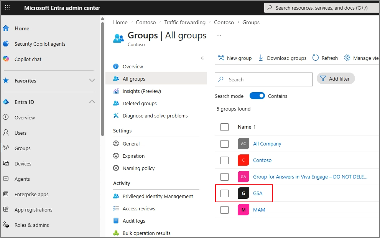Viewport: 380px width, 238px height.
Task: Open General settings menu item
Action: tap(131, 144)
